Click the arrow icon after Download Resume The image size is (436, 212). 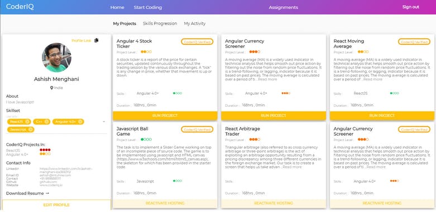coord(47,194)
